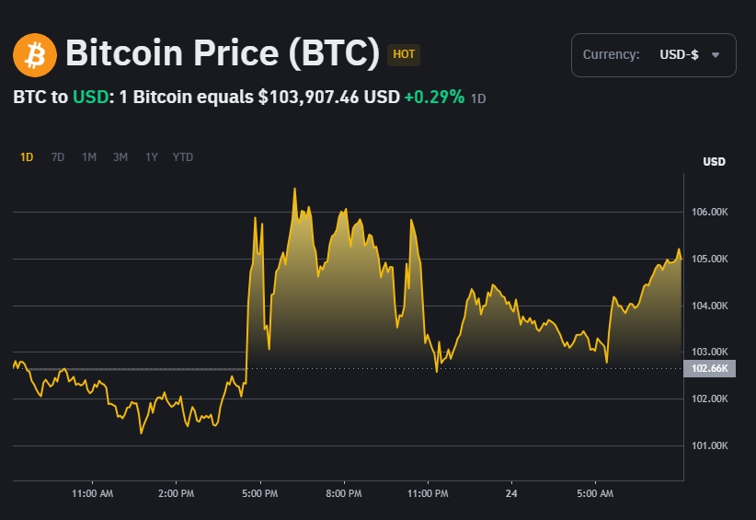Click the +0.29% price change value
756x520 pixels.
[x=434, y=97]
